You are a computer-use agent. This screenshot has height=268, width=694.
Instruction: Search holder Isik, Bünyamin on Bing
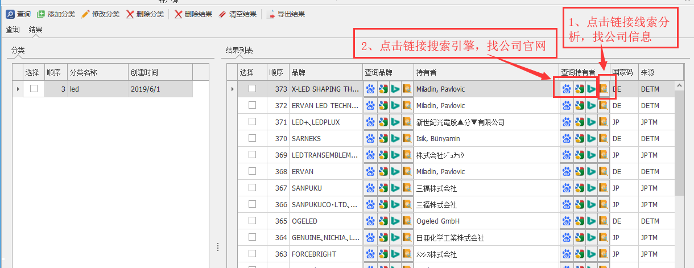[x=592, y=138]
